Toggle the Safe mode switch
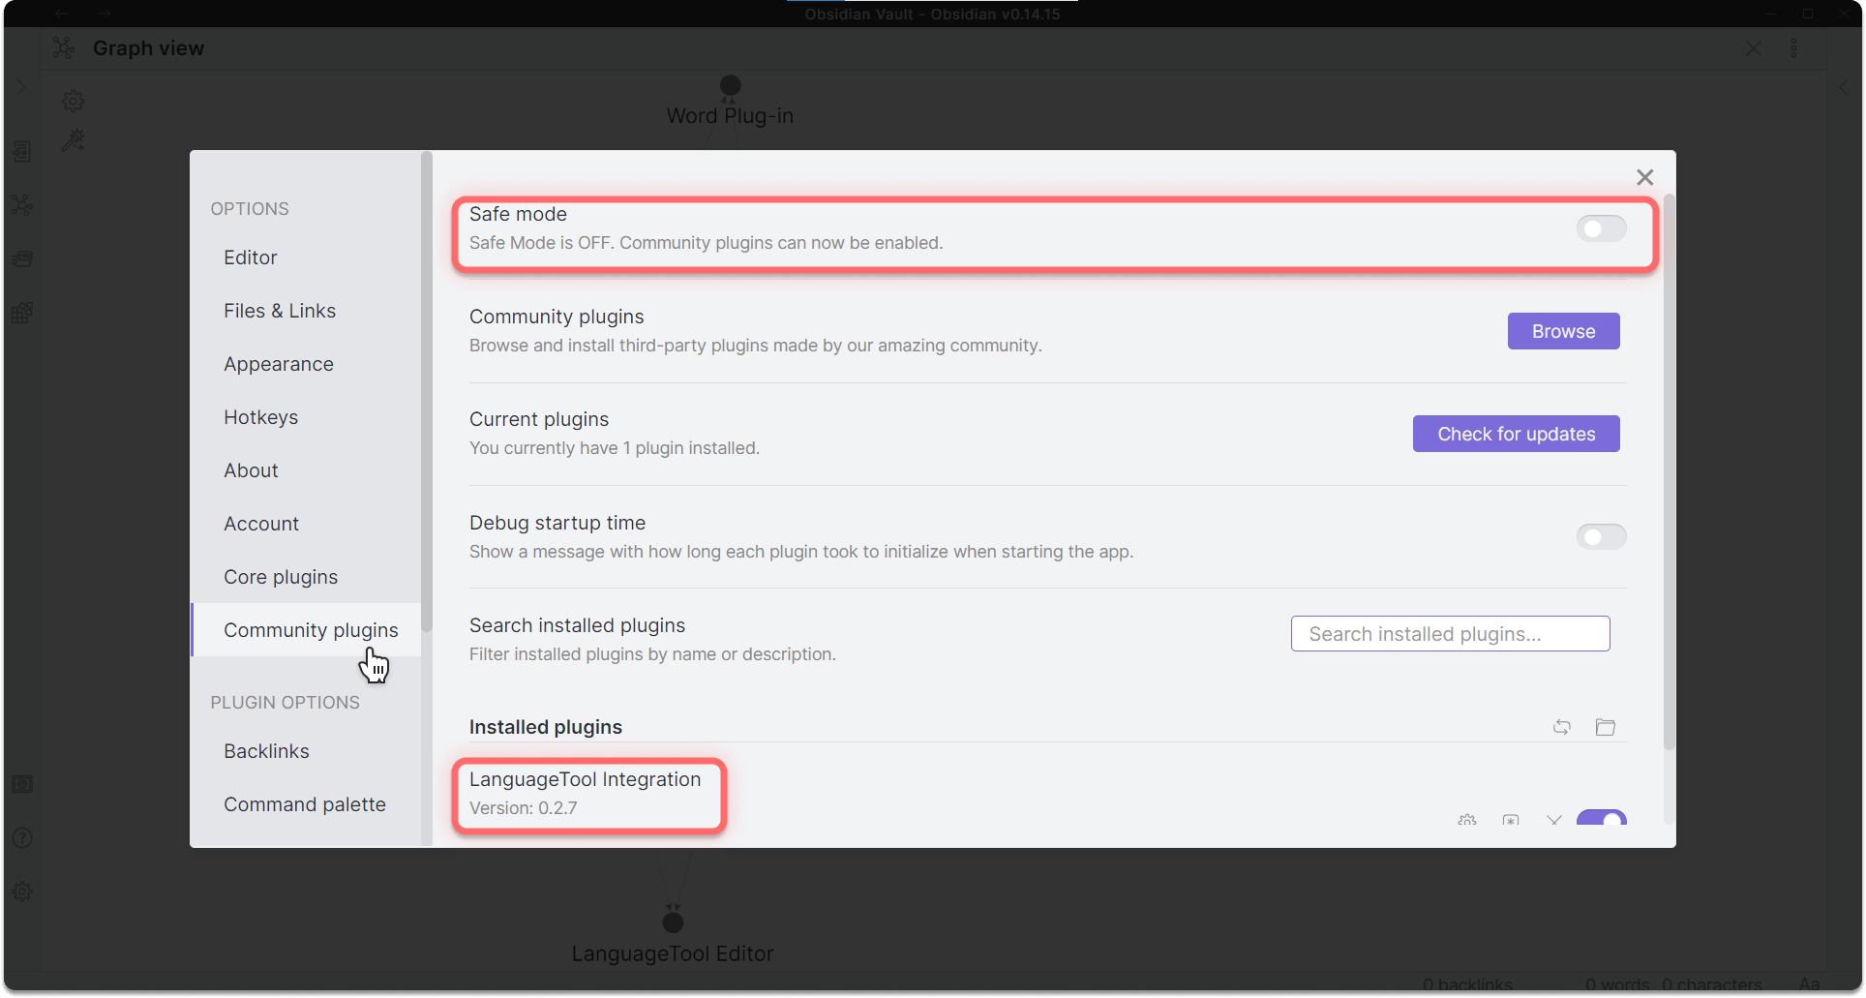The height and width of the screenshot is (998, 1866). (1601, 228)
